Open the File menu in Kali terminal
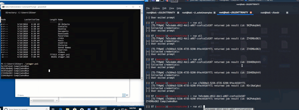The width and height of the screenshot is (299, 110). [148, 8]
